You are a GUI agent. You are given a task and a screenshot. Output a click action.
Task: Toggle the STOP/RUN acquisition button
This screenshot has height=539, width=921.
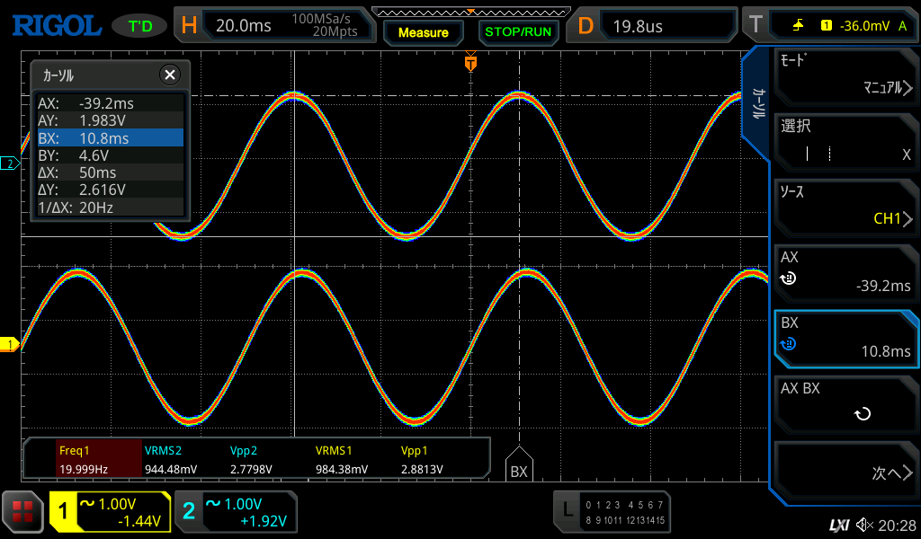click(517, 31)
